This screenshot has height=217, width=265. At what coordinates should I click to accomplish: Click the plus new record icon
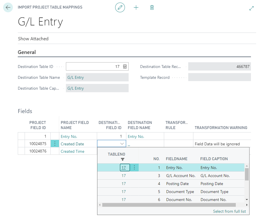coord(136,7)
